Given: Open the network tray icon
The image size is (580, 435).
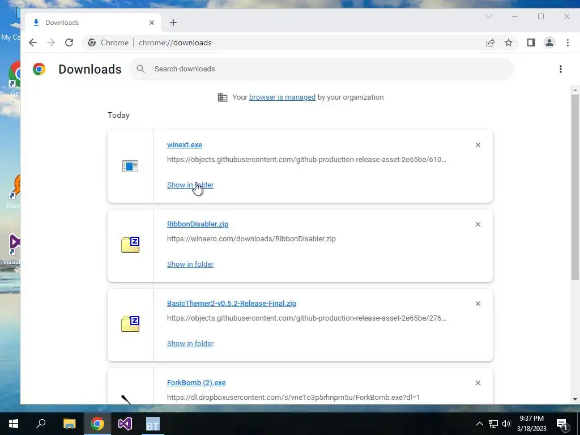Looking at the screenshot, I should click(493, 424).
